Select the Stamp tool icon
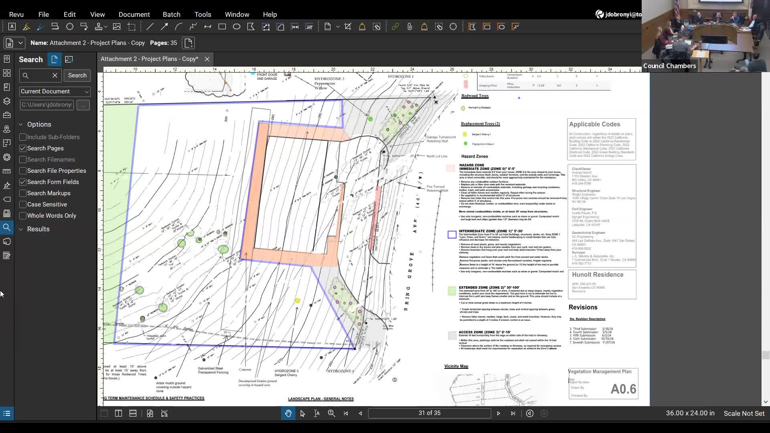Image resolution: width=770 pixels, height=433 pixels. click(x=98, y=27)
